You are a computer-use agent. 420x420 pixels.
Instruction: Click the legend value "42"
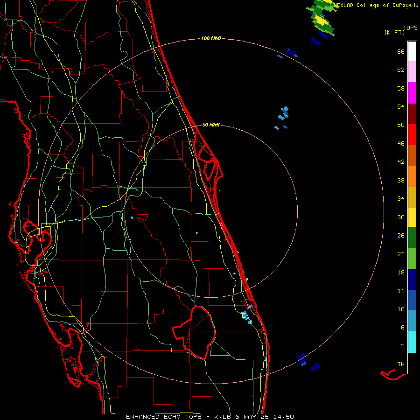[401, 162]
